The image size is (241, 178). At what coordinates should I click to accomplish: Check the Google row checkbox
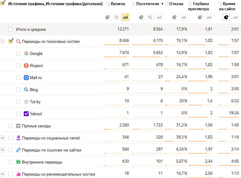[x=18, y=53]
